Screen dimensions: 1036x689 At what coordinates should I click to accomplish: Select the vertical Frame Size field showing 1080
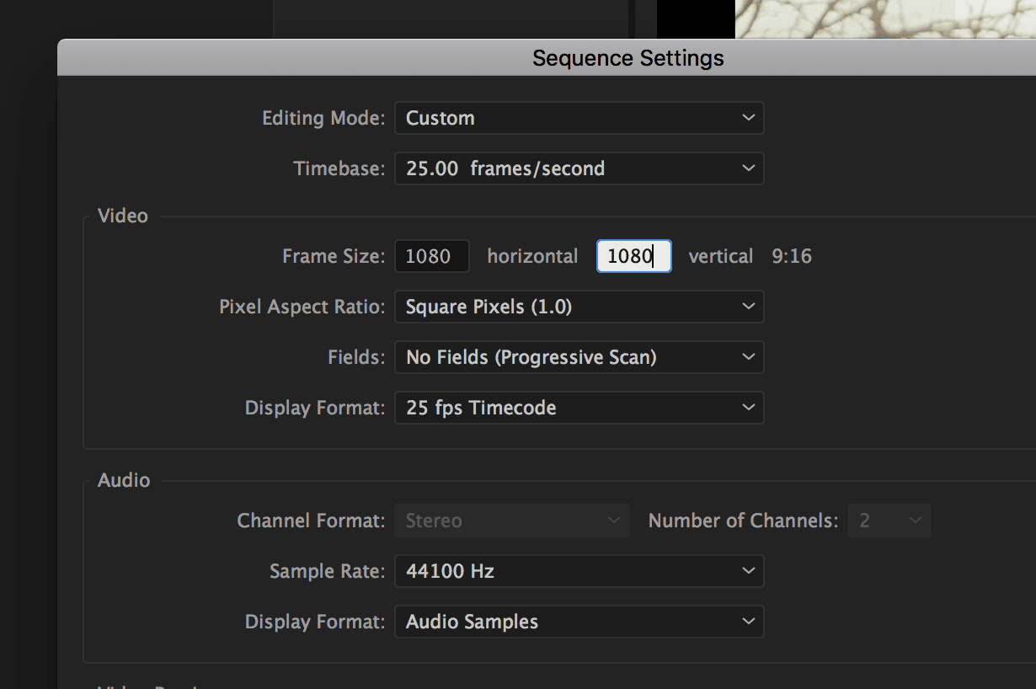(x=633, y=256)
